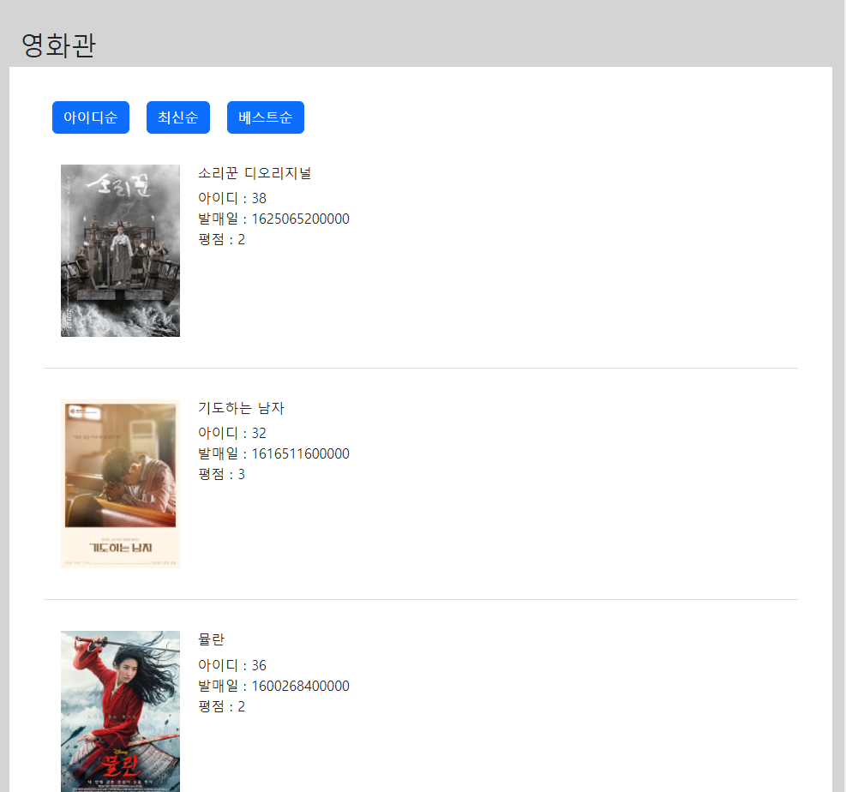846x792 pixels.
Task: Sort movies by ID with 아이디순 button
Action: click(x=91, y=117)
